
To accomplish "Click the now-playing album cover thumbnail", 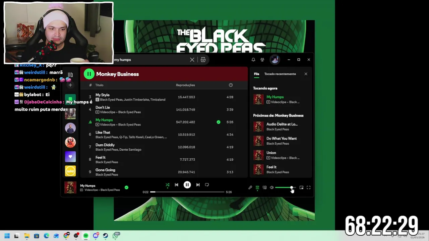I will [70, 187].
